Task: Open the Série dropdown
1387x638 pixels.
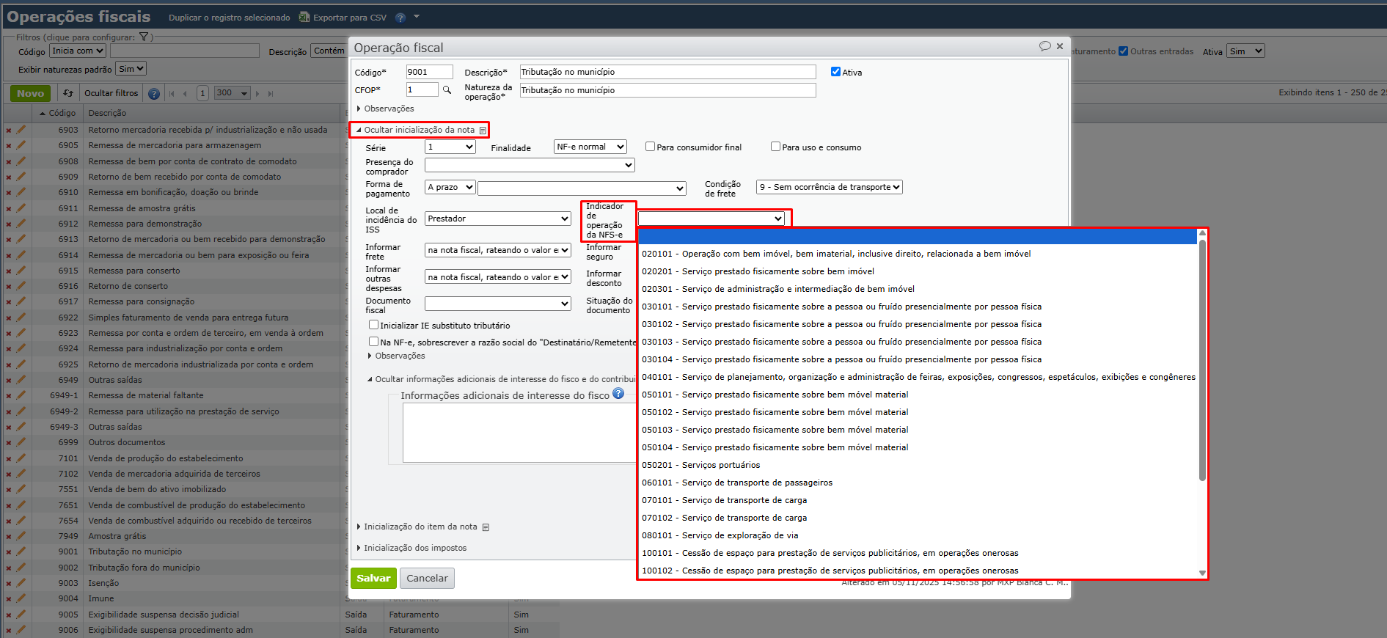Action: (x=450, y=147)
